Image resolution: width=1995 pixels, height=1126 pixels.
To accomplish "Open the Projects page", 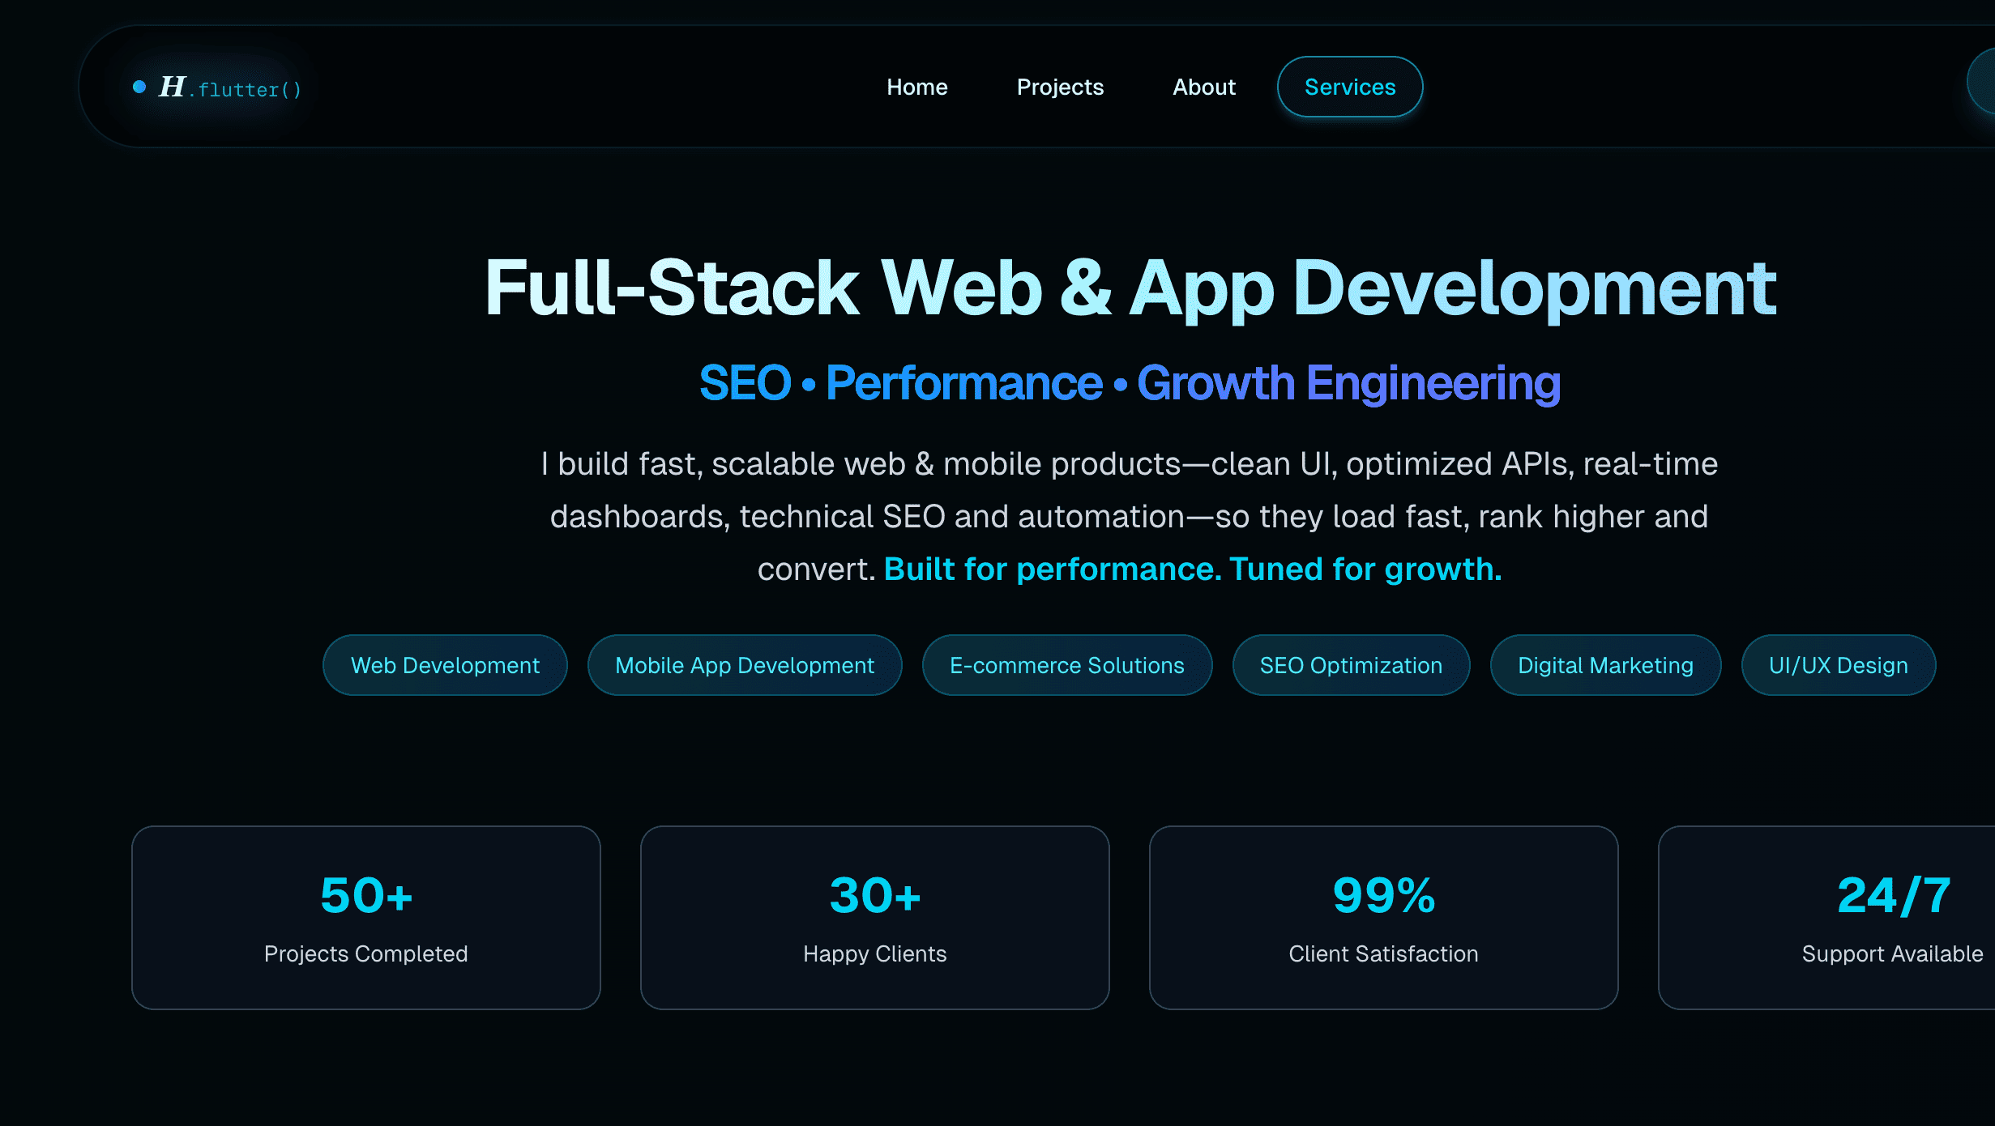I will click(x=1060, y=87).
